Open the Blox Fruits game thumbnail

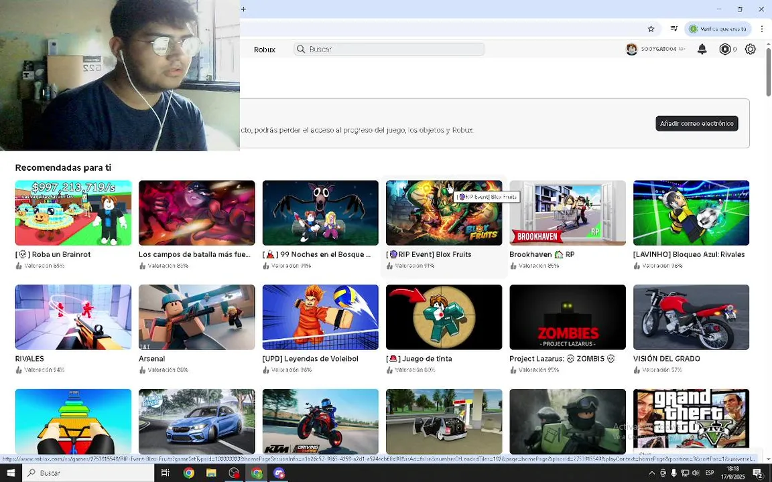444,213
